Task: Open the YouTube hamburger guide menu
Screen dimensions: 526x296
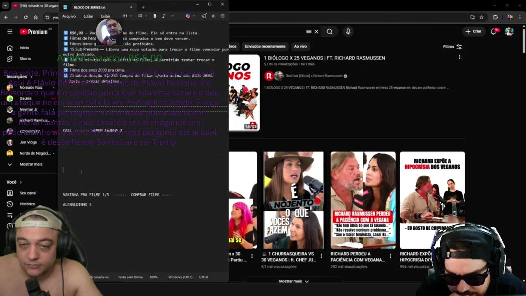Action: 10,32
